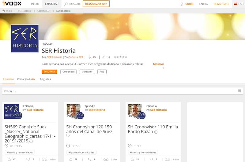The width and height of the screenshot is (245, 162).
Task: Go to Inicio in the breadcrumb
Action: pyautogui.click(x=9, y=11)
